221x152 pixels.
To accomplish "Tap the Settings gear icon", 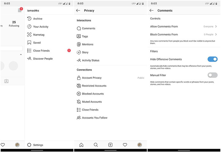I will pos(29,145).
